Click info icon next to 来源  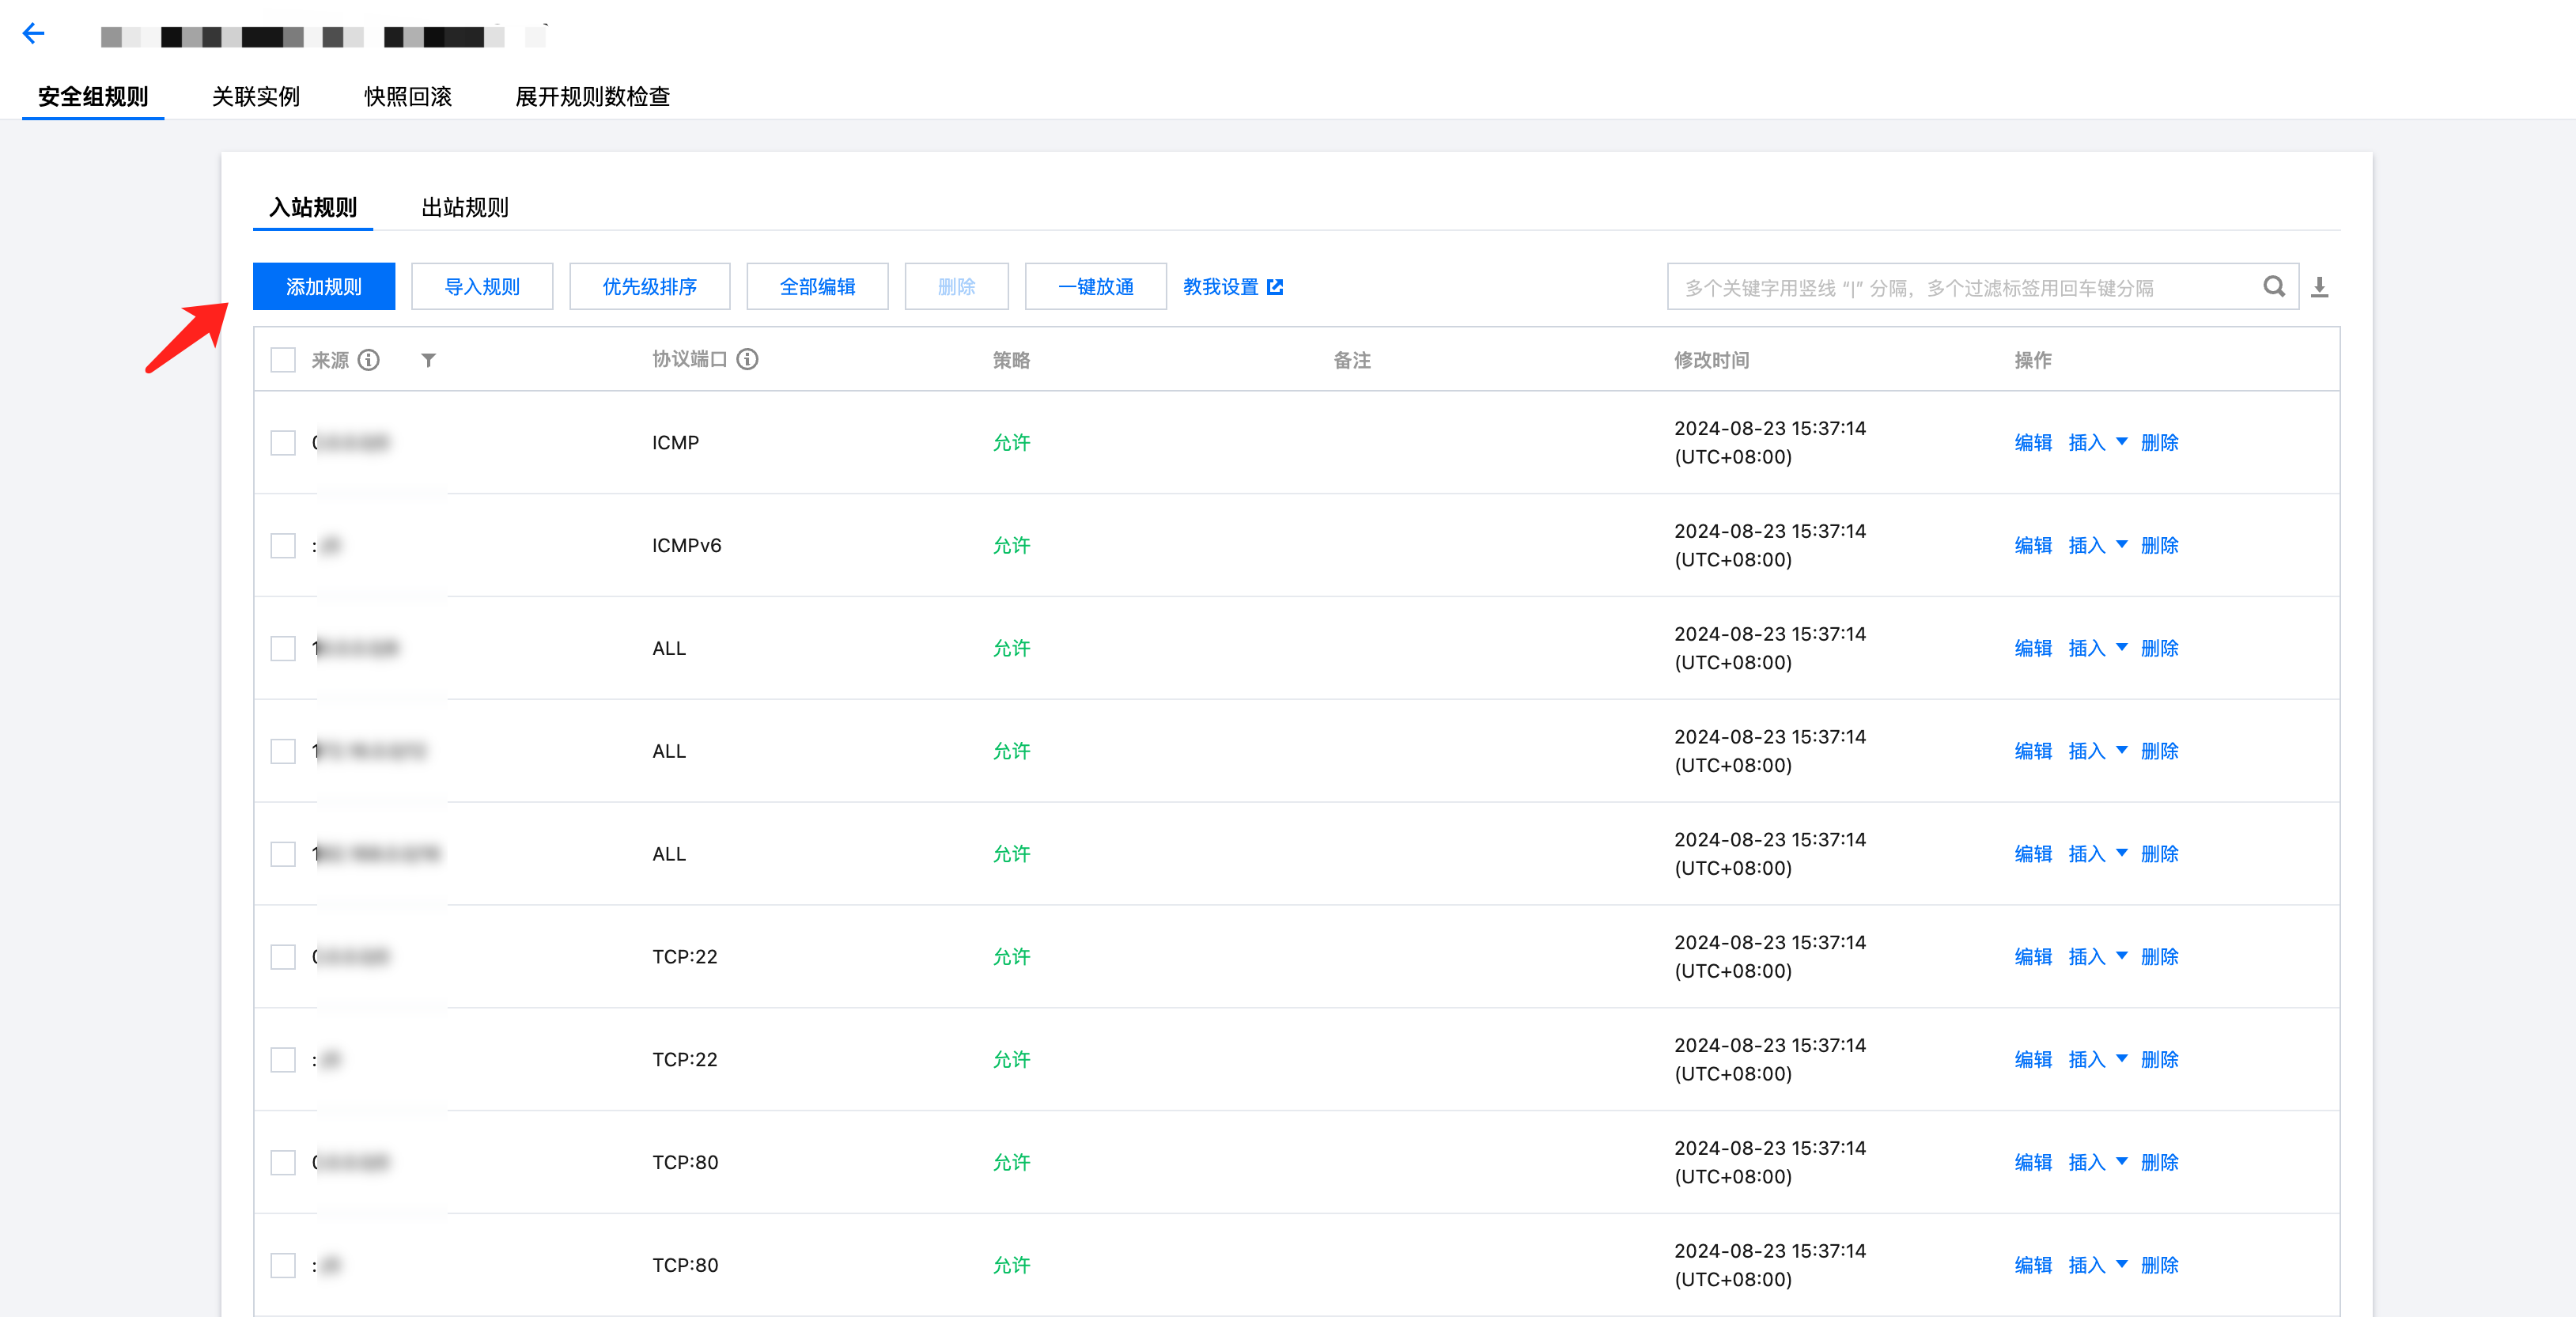click(369, 360)
